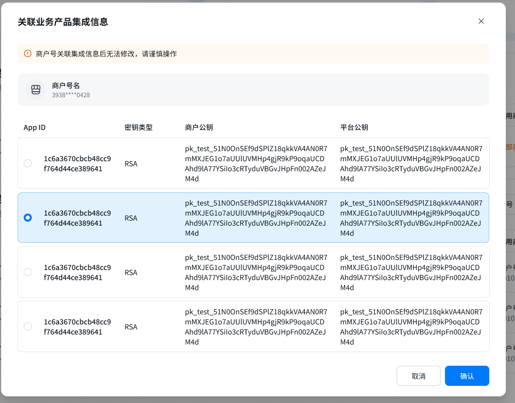Close the 关联业务产品集成信息 dialog with X
Viewport: 515px width, 403px height.
[481, 21]
